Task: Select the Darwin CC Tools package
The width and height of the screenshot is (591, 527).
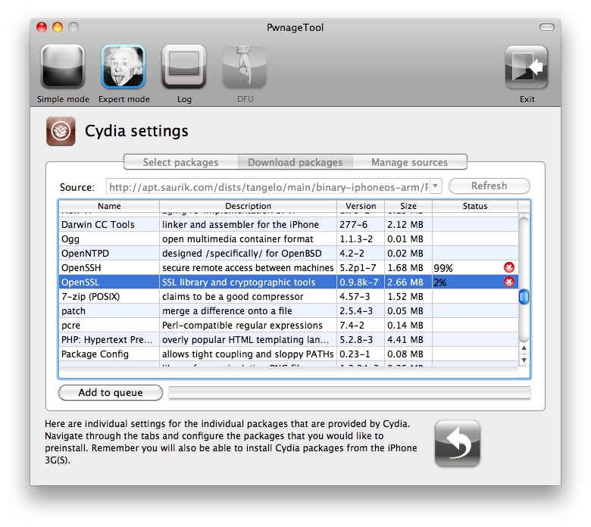Action: point(98,225)
